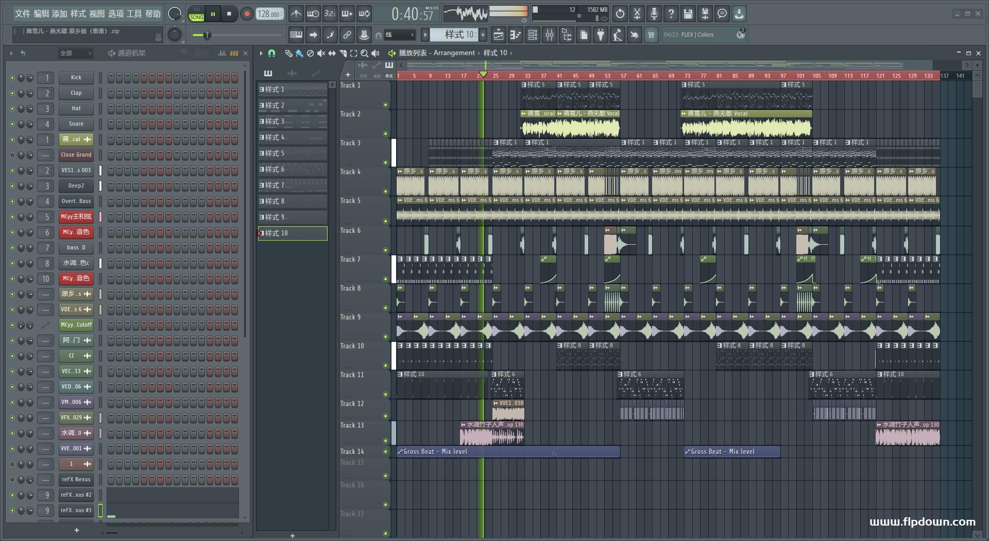The height and width of the screenshot is (541, 989).
Task: Add new pattern with plus button
Action: (x=483, y=35)
